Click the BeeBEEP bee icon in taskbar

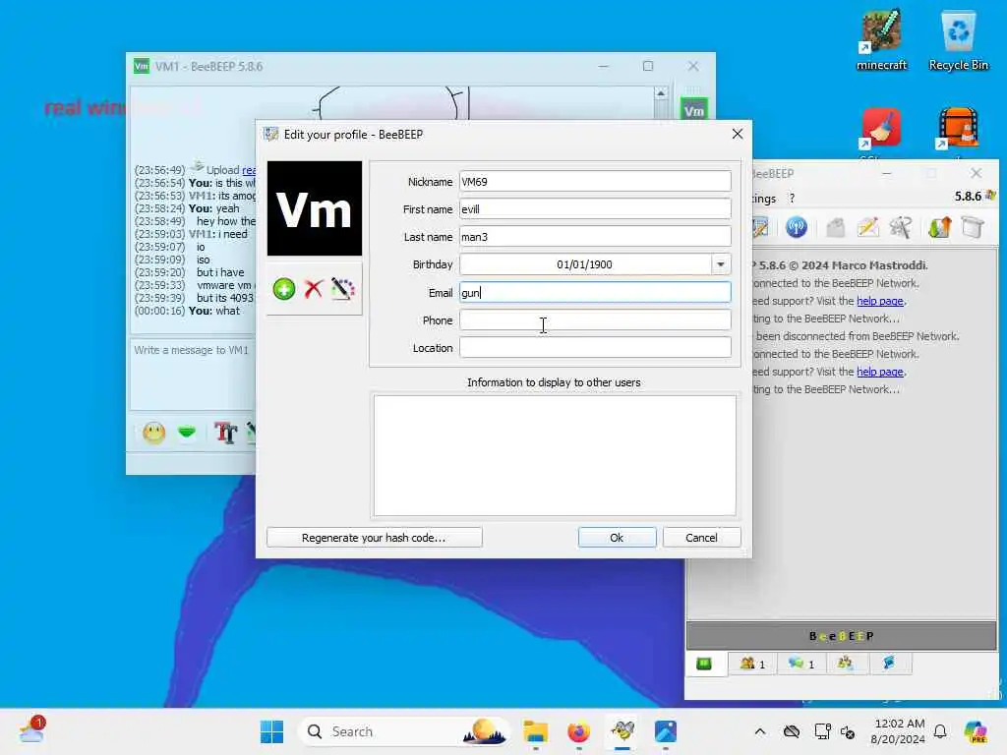[622, 731]
